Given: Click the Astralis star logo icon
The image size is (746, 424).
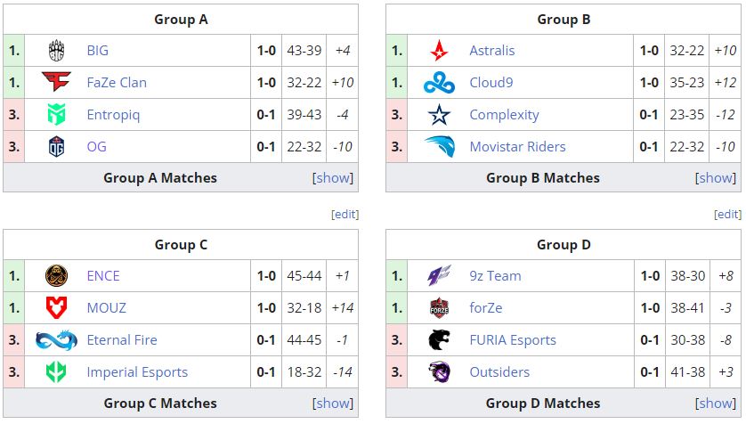Looking at the screenshot, I should 439,51.
